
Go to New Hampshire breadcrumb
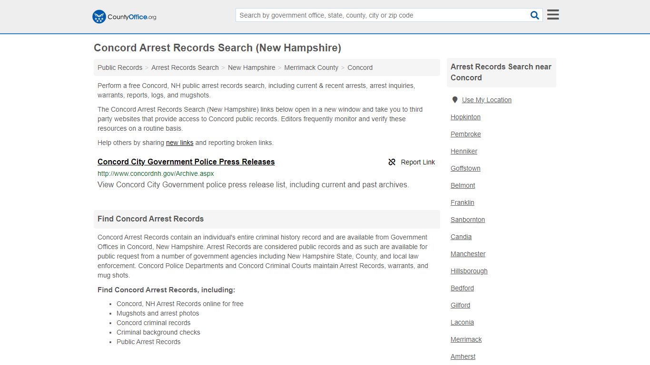[x=251, y=67]
